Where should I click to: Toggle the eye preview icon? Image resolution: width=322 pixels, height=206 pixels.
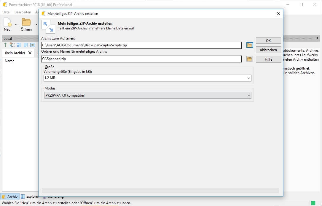33,45
